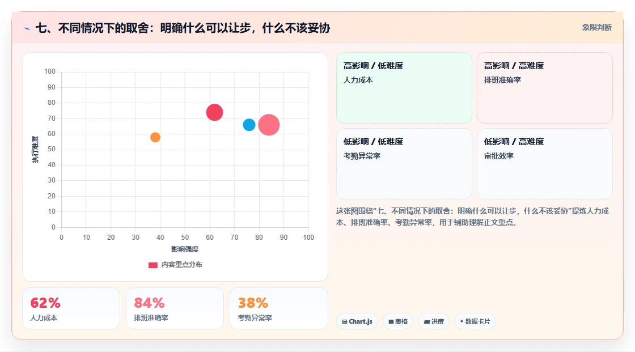Viewport: 635px width, 352px height.
Task: Click the 影响强度 x-axis label
Action: 185,249
